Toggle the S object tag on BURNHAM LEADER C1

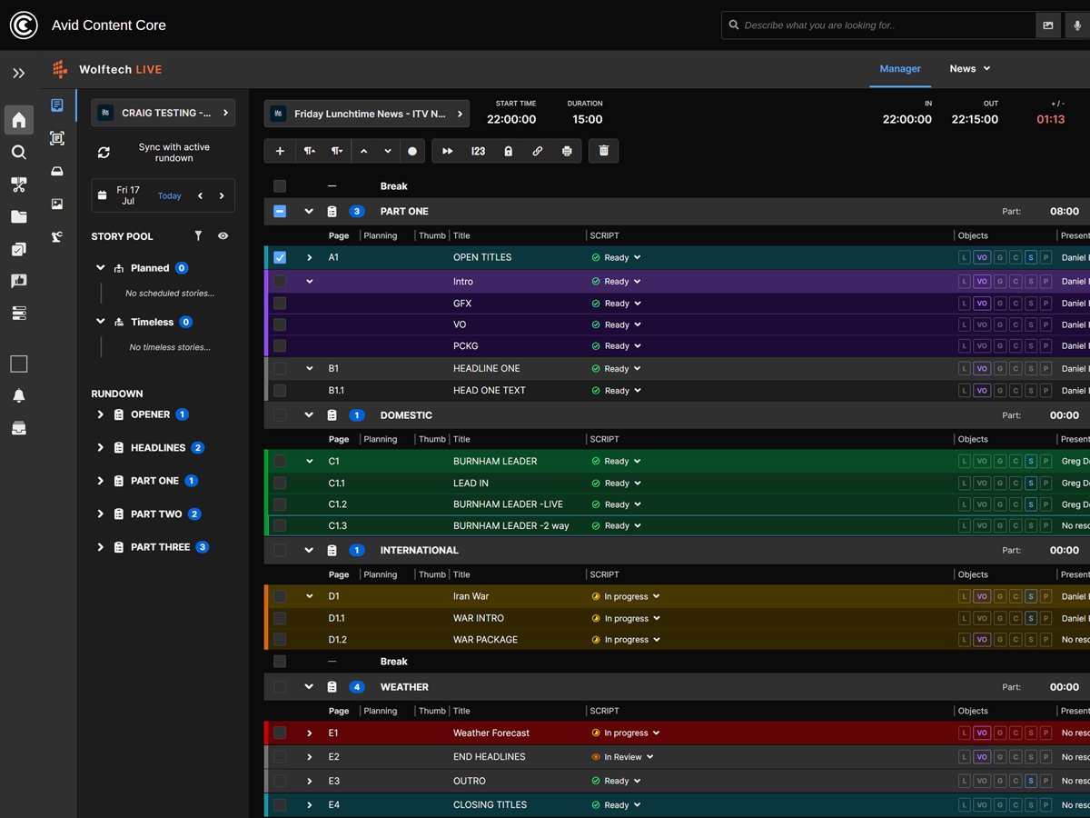[1031, 461]
